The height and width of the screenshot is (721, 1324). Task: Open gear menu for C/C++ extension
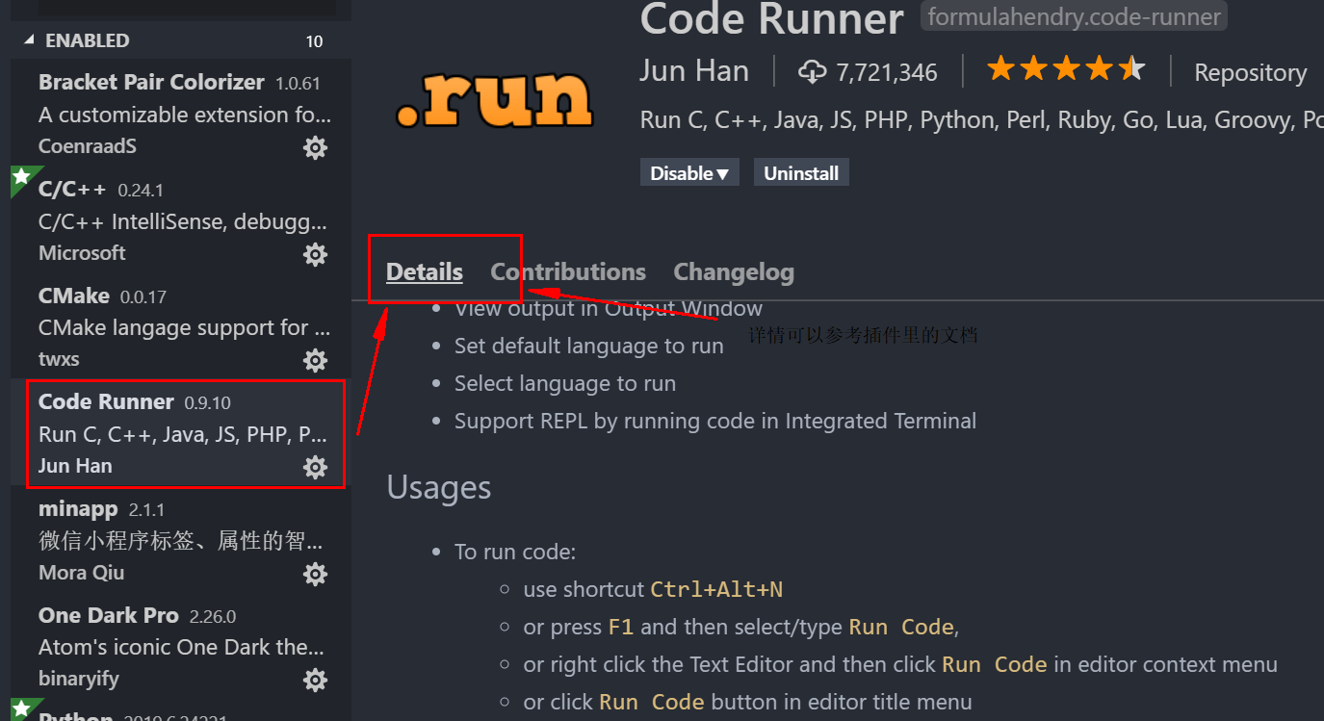(x=316, y=254)
